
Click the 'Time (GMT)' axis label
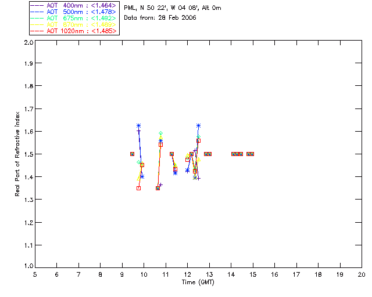point(198,282)
